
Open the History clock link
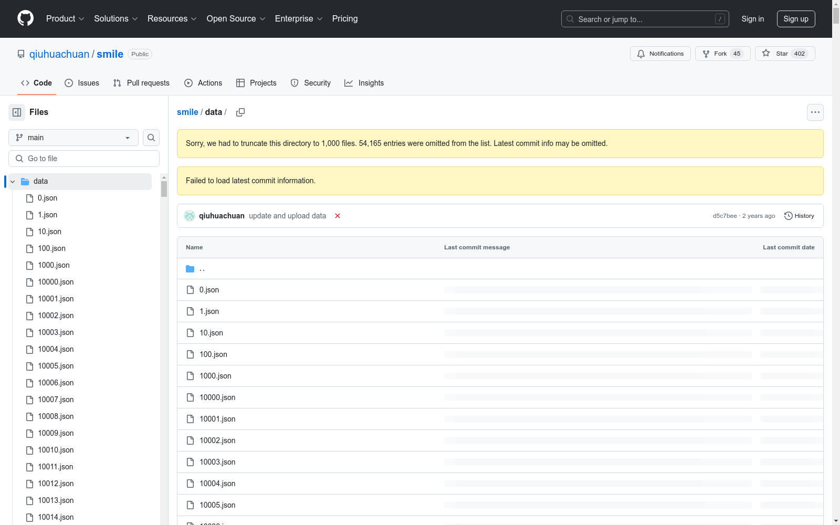coord(799,216)
